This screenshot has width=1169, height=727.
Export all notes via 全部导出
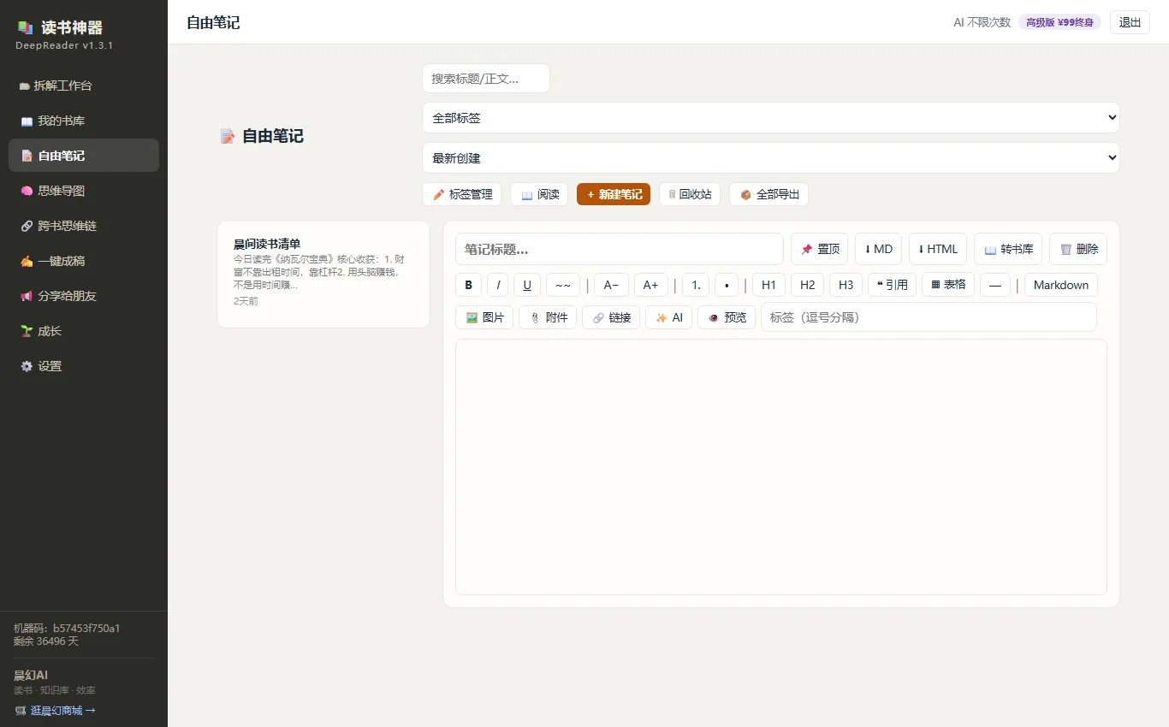(x=768, y=194)
